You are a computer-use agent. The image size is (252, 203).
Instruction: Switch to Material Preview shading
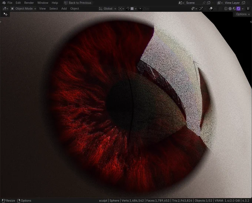pyautogui.click(x=234, y=9)
